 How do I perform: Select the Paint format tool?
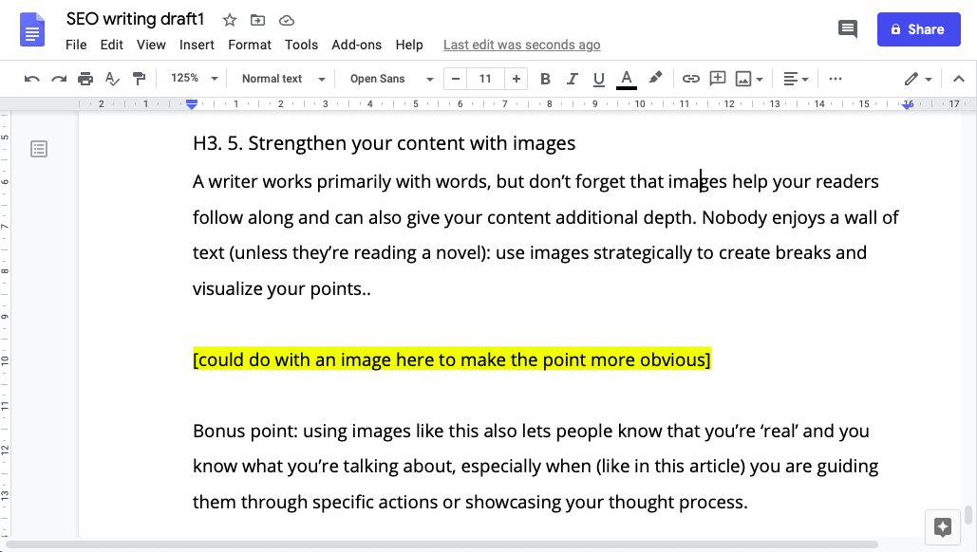pyautogui.click(x=139, y=78)
